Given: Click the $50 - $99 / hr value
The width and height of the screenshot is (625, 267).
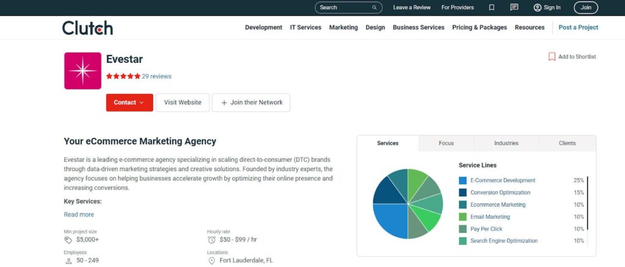Looking at the screenshot, I should (x=239, y=240).
